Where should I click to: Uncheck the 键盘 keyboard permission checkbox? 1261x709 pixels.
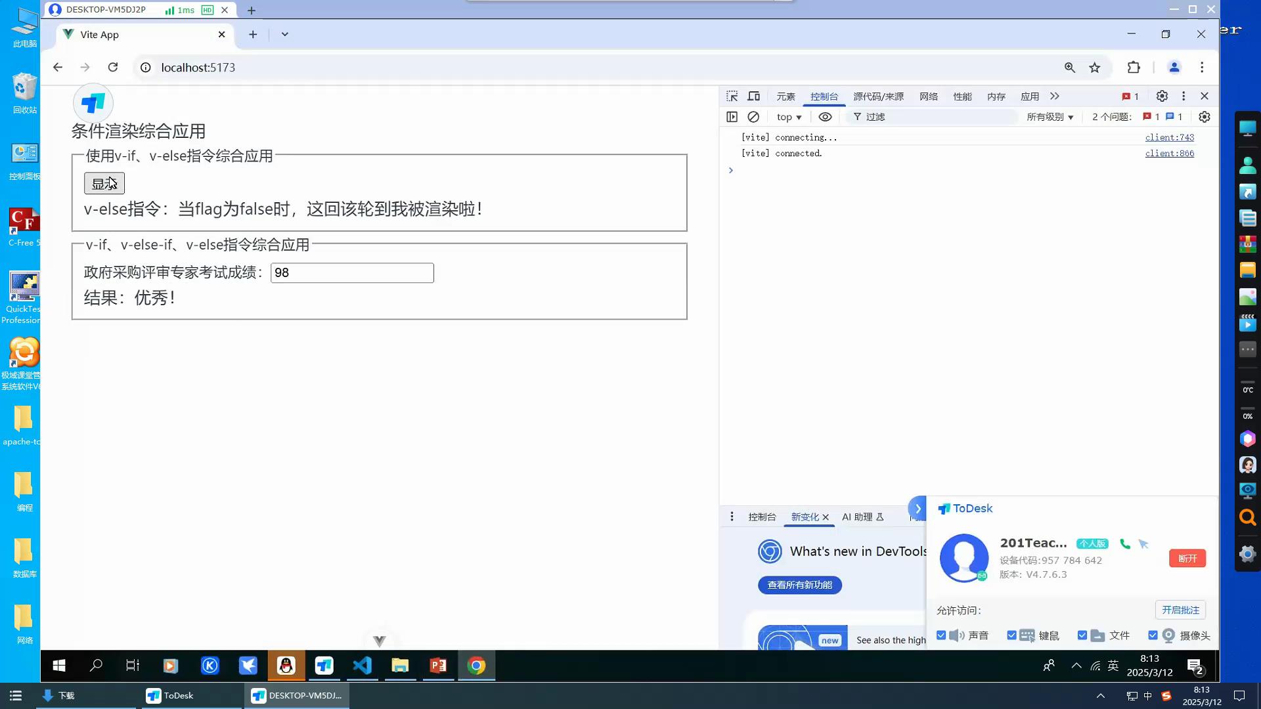(x=1011, y=635)
